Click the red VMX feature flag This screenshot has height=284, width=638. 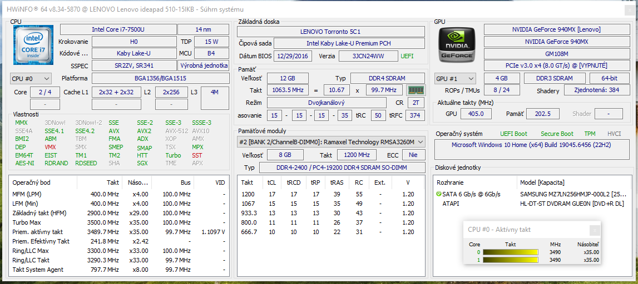(x=50, y=147)
